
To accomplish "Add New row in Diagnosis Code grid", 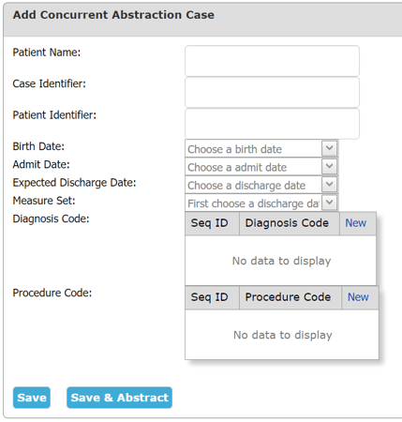I will (x=355, y=223).
